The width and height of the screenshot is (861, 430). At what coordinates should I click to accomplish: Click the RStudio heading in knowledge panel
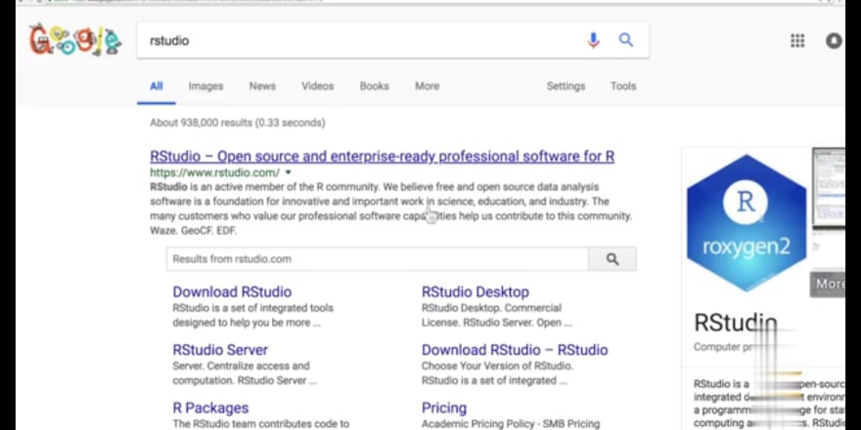736,322
